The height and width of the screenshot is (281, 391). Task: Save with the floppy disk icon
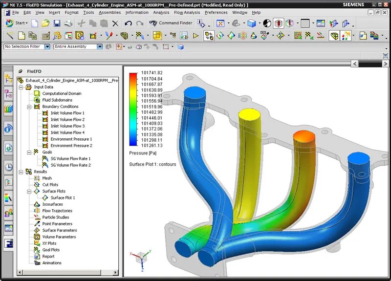tap(57, 23)
